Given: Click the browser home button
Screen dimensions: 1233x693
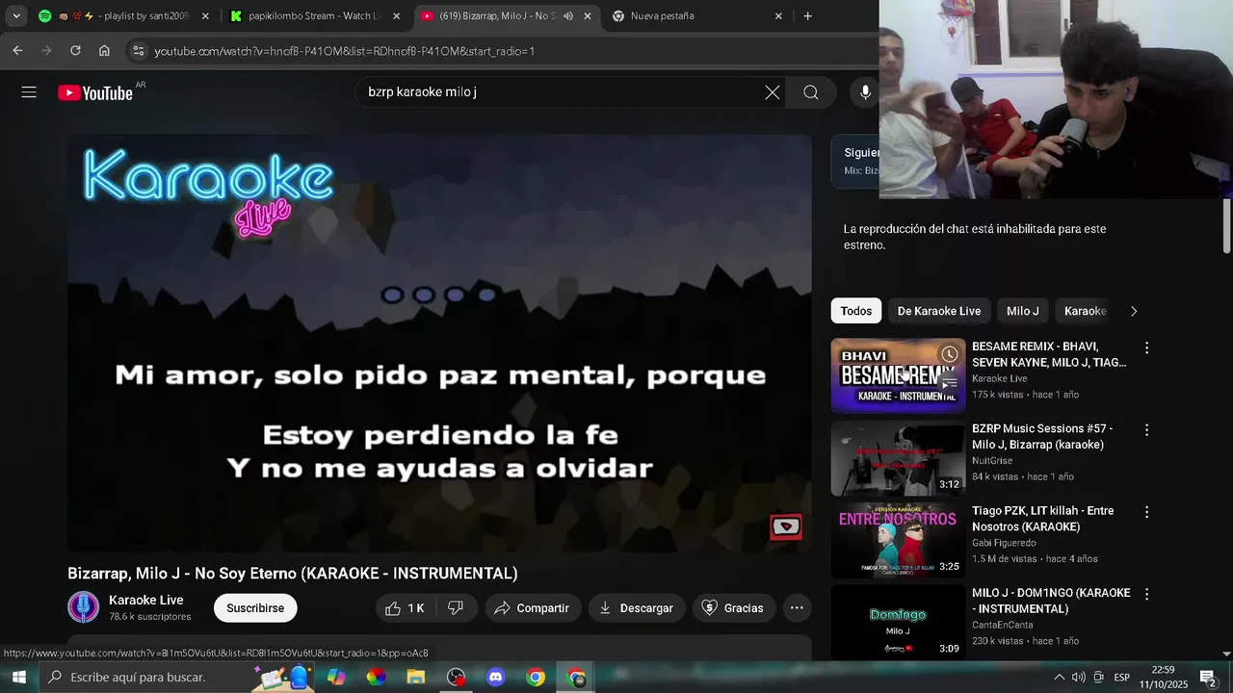Looking at the screenshot, I should pyautogui.click(x=104, y=50).
